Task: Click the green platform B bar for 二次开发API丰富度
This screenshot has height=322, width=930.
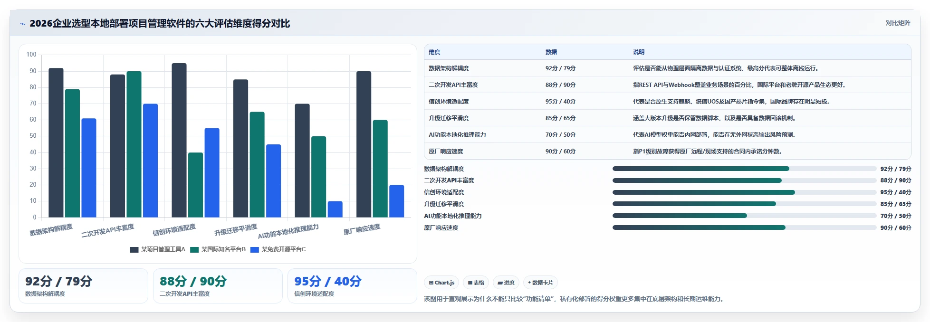Action: [134, 144]
